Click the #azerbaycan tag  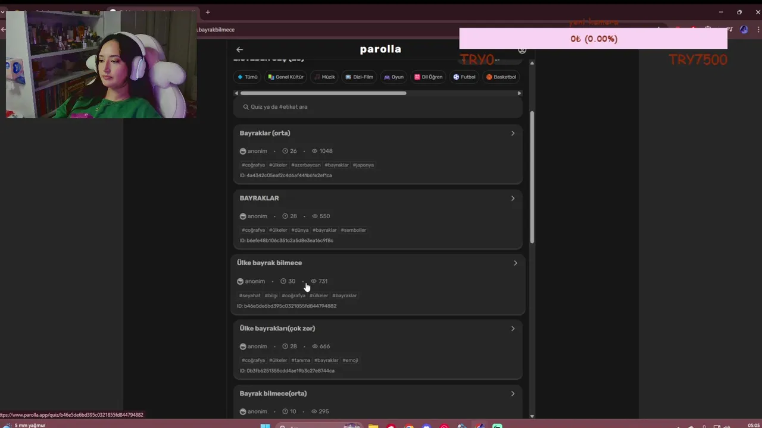click(x=306, y=165)
